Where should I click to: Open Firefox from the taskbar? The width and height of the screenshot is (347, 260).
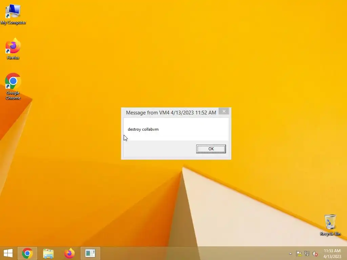(69, 253)
